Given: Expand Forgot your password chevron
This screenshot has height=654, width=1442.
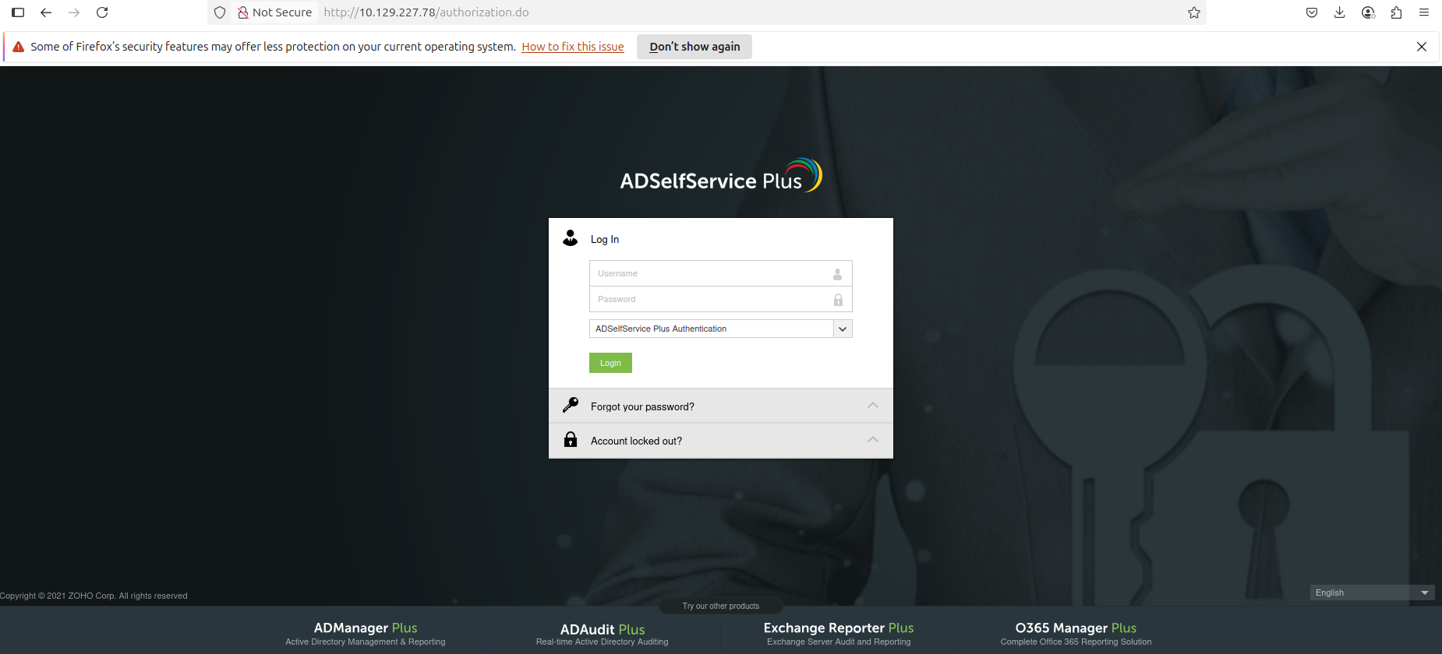Looking at the screenshot, I should [x=873, y=405].
